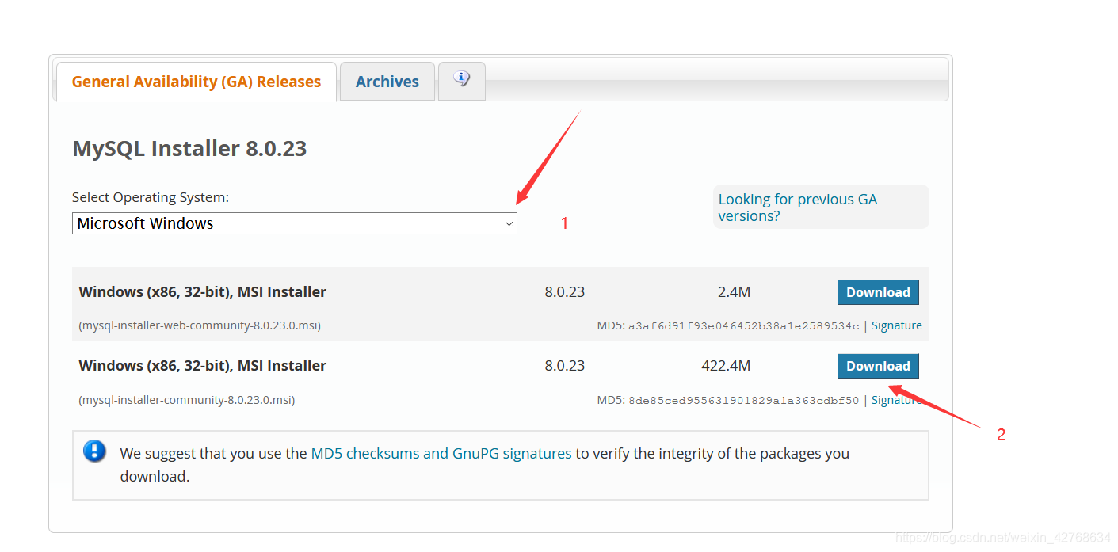Click the Looking for previous GA versions link
This screenshot has height=552, width=1118.
tap(797, 207)
